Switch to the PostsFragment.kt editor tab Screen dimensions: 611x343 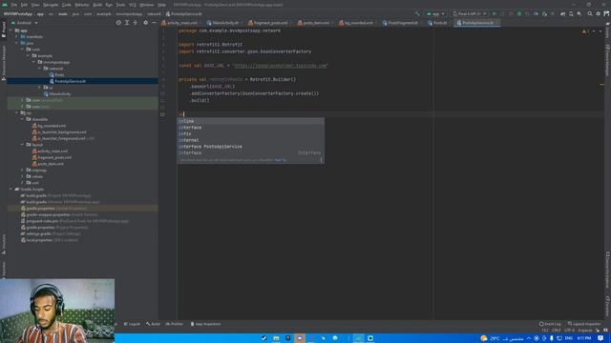point(401,23)
